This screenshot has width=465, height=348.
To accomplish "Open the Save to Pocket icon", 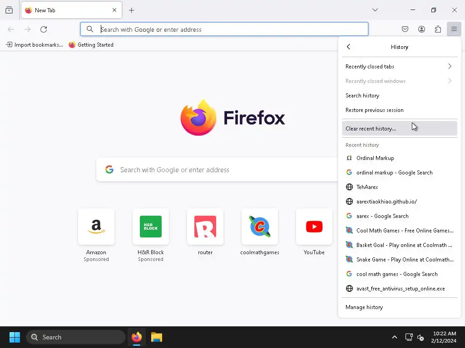I will [405, 29].
